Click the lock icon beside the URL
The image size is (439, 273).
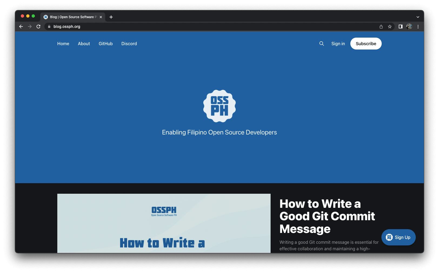(x=49, y=27)
